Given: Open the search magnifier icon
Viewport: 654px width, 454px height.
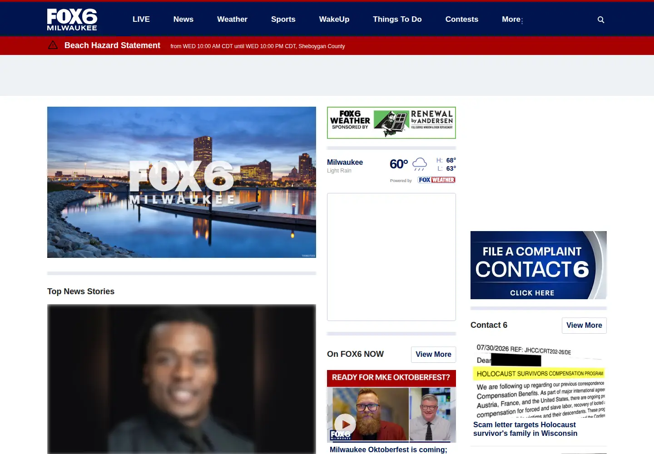Looking at the screenshot, I should [601, 20].
